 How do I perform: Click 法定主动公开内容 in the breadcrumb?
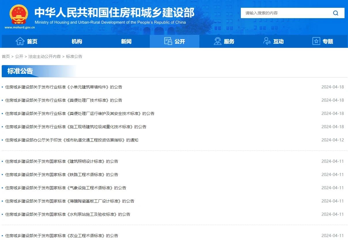[x=44, y=56]
